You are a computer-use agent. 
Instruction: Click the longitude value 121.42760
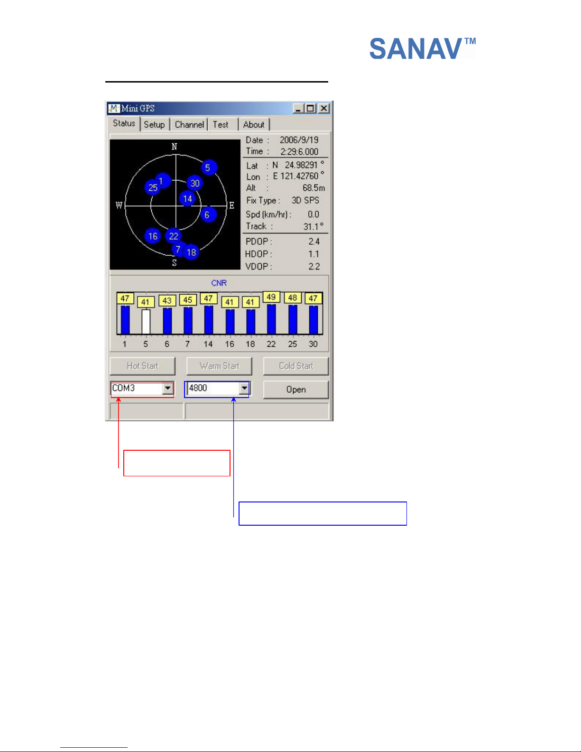pyautogui.click(x=299, y=176)
